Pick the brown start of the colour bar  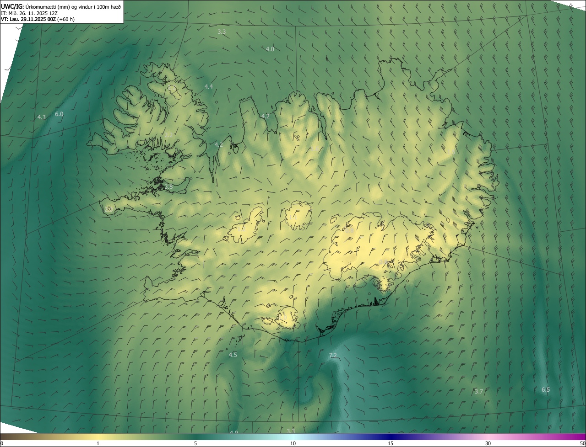pos(7,437)
